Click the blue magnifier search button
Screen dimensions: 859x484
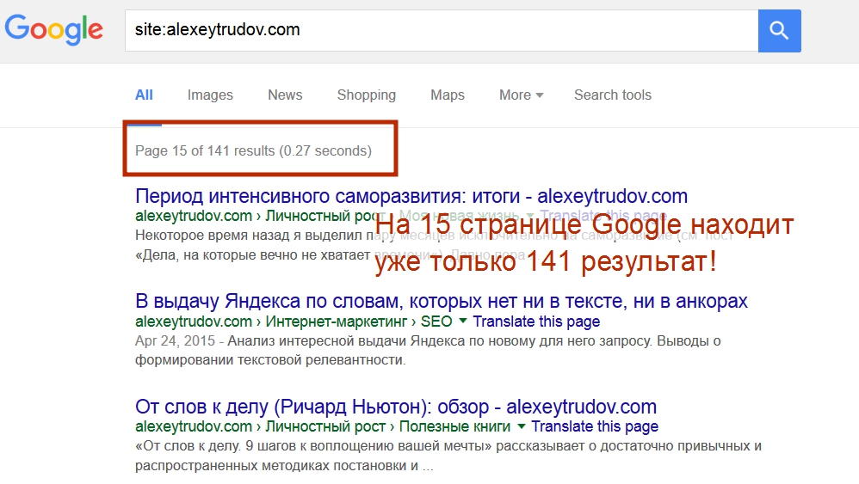click(779, 31)
